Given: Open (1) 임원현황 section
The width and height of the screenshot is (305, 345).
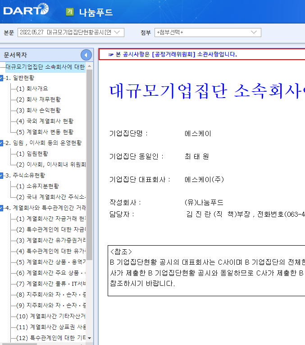Looking at the screenshot, I should [x=32, y=154].
